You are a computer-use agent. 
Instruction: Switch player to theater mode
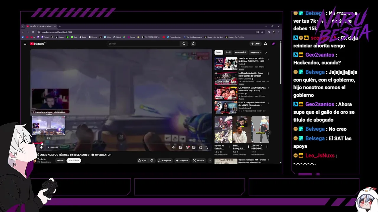point(194,147)
